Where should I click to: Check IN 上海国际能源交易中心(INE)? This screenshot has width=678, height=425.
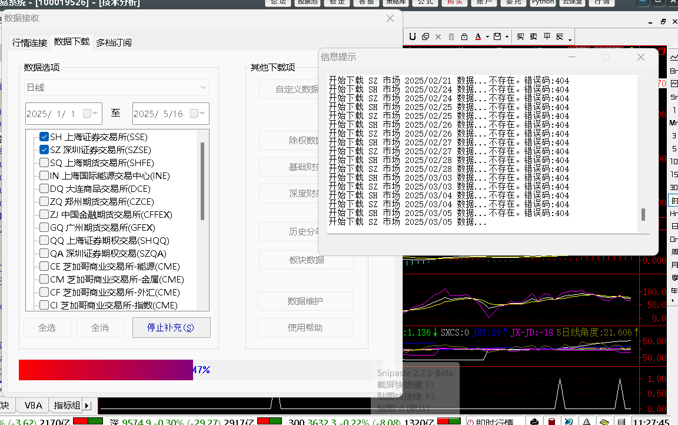[44, 175]
